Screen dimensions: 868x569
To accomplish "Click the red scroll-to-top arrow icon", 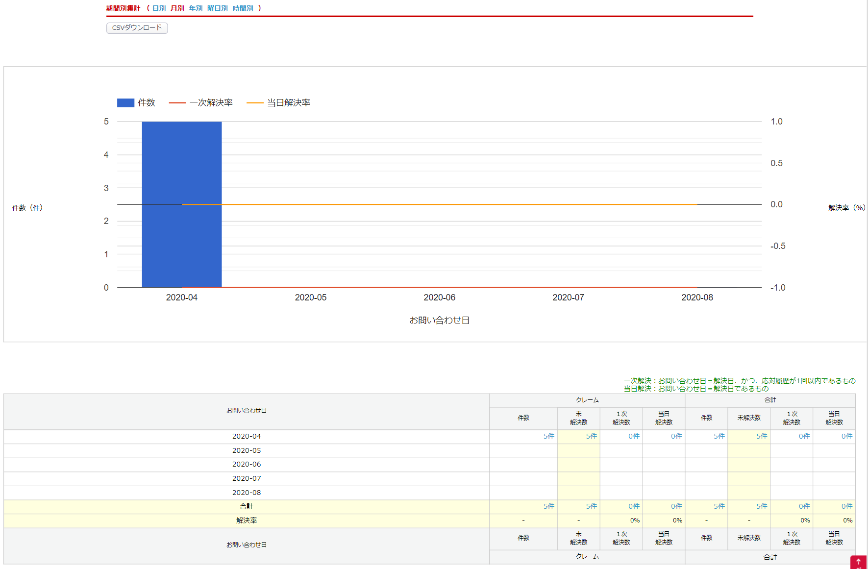I will tap(858, 562).
